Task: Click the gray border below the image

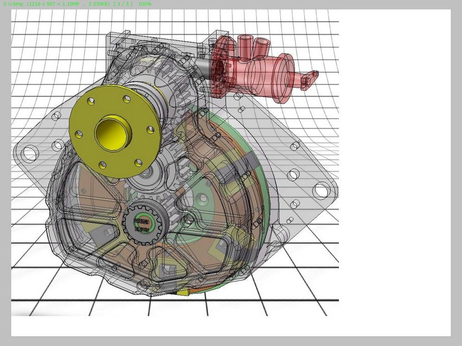Action: [x=231, y=341]
